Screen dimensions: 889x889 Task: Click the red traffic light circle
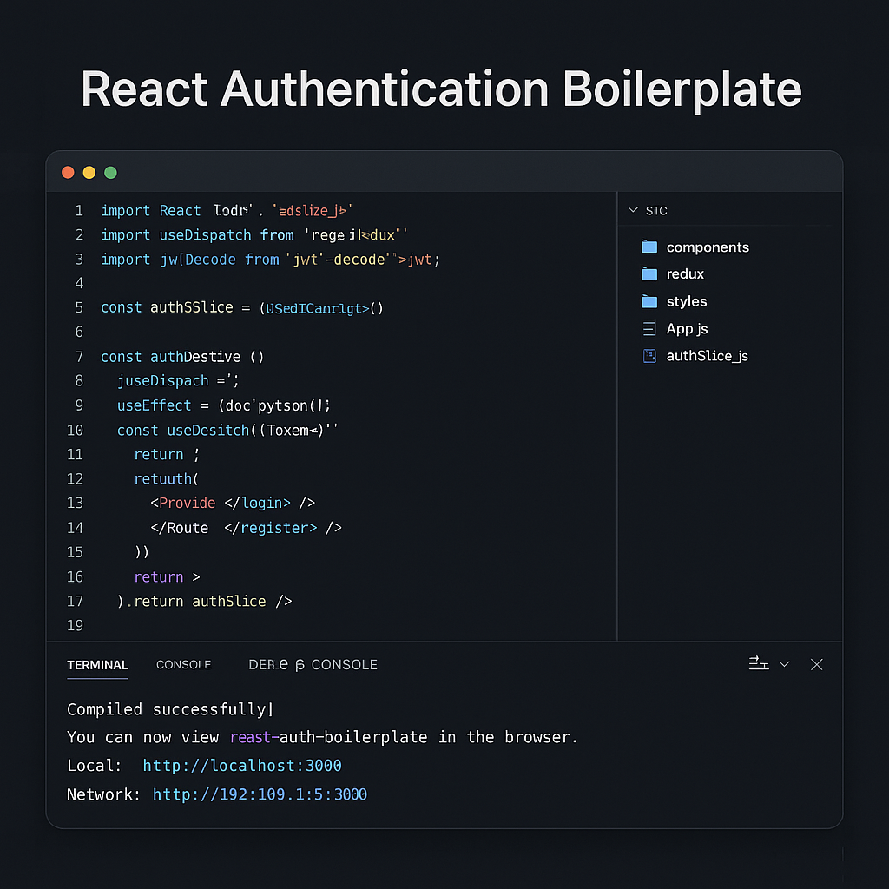pyautogui.click(x=68, y=172)
